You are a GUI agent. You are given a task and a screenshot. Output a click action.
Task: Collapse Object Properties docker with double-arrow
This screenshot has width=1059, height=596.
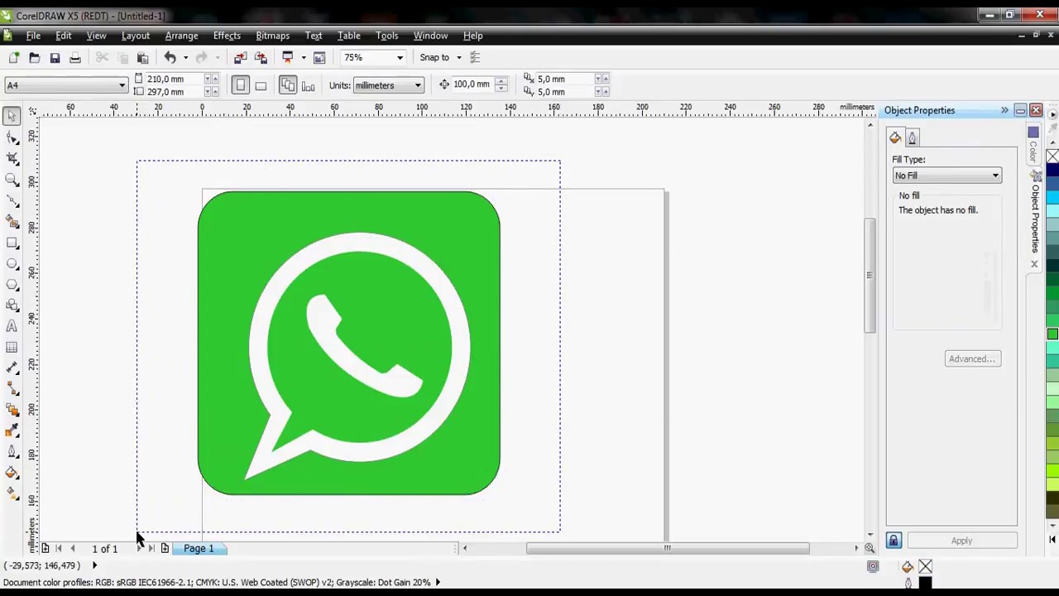(x=1004, y=110)
